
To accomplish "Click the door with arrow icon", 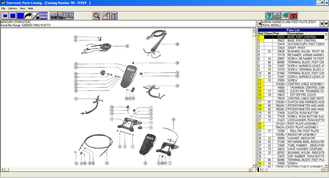I will click(285, 16).
